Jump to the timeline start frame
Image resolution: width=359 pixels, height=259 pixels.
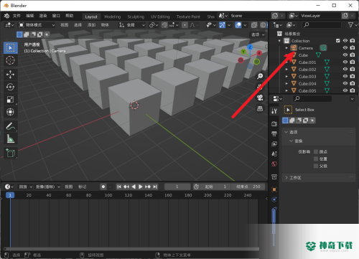(119, 187)
